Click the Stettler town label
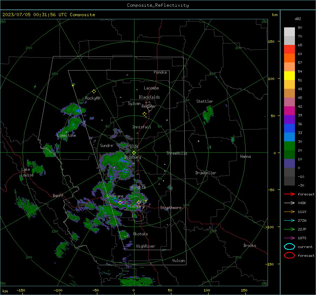Image resolution: width=316 pixels, height=295 pixels. pos(205,101)
